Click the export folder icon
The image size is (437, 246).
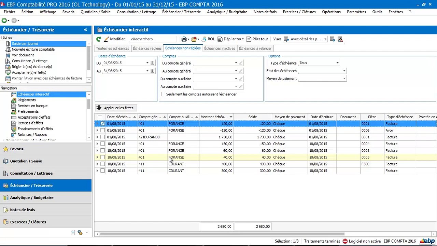[x=195, y=39]
